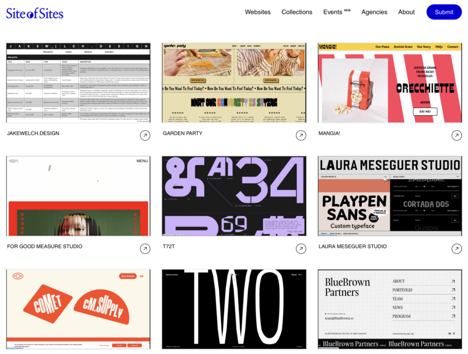
Task: Visit Mangia! via arrow icon
Action: coord(457,135)
